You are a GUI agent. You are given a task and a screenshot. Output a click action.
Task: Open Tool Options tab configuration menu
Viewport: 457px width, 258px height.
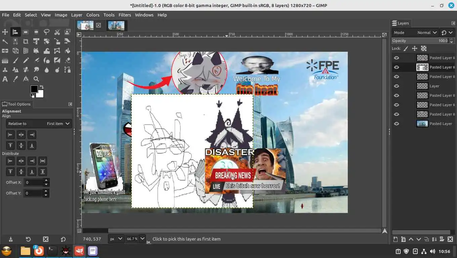70,104
